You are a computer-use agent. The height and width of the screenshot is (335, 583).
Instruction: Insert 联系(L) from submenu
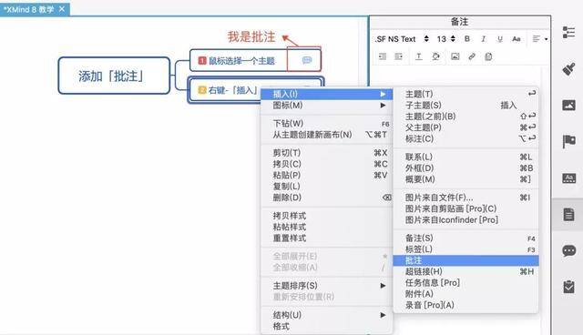465,157
